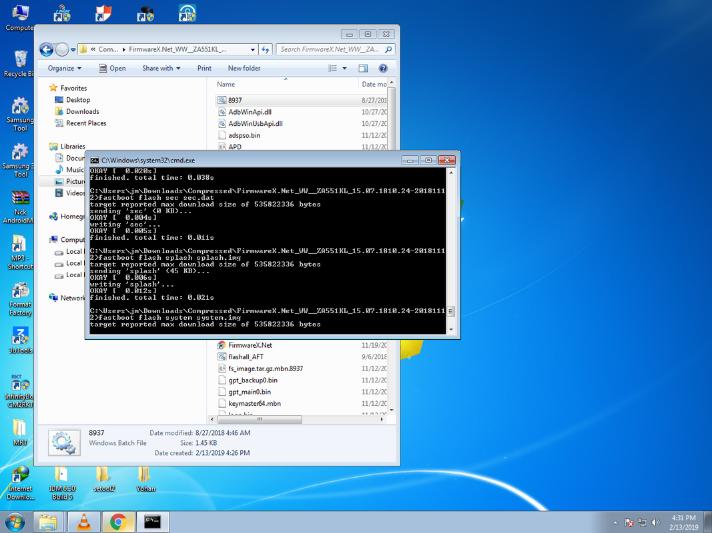Click the Show desktop button beside the clock

click(x=709, y=522)
